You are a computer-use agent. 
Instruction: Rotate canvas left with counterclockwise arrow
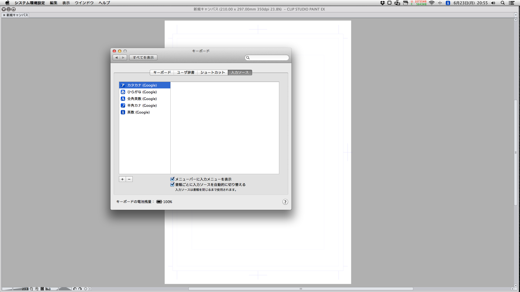(75, 289)
